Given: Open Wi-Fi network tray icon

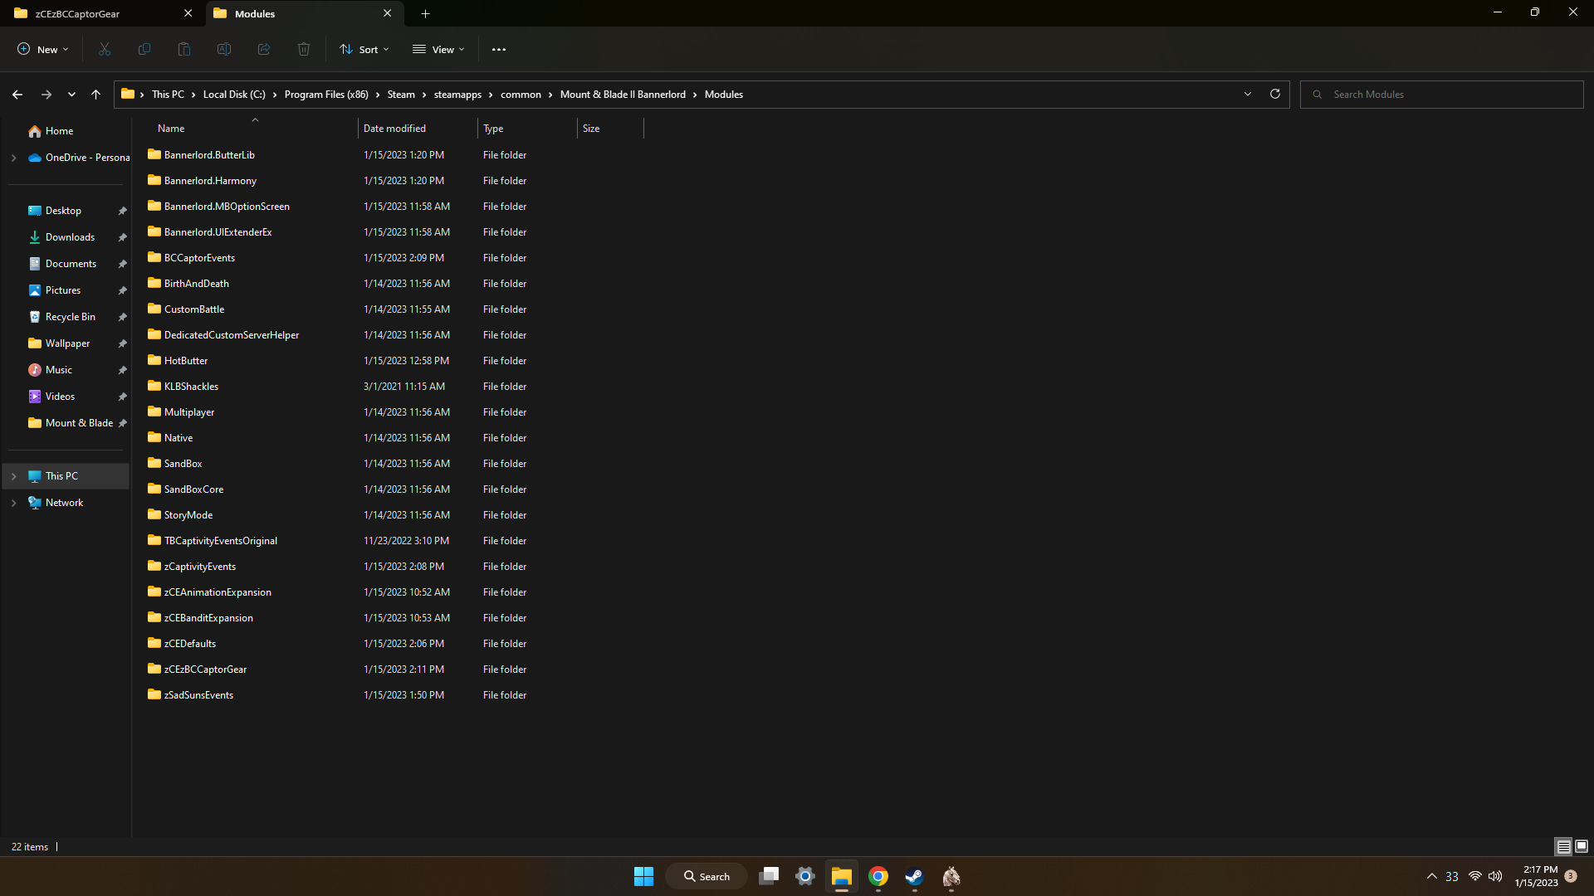Looking at the screenshot, I should tap(1475, 876).
